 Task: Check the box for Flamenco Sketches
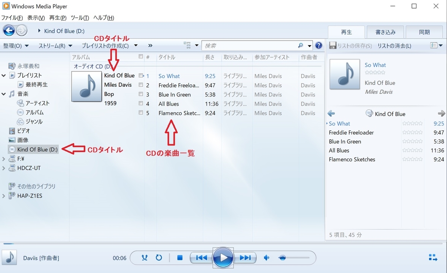[x=141, y=113]
